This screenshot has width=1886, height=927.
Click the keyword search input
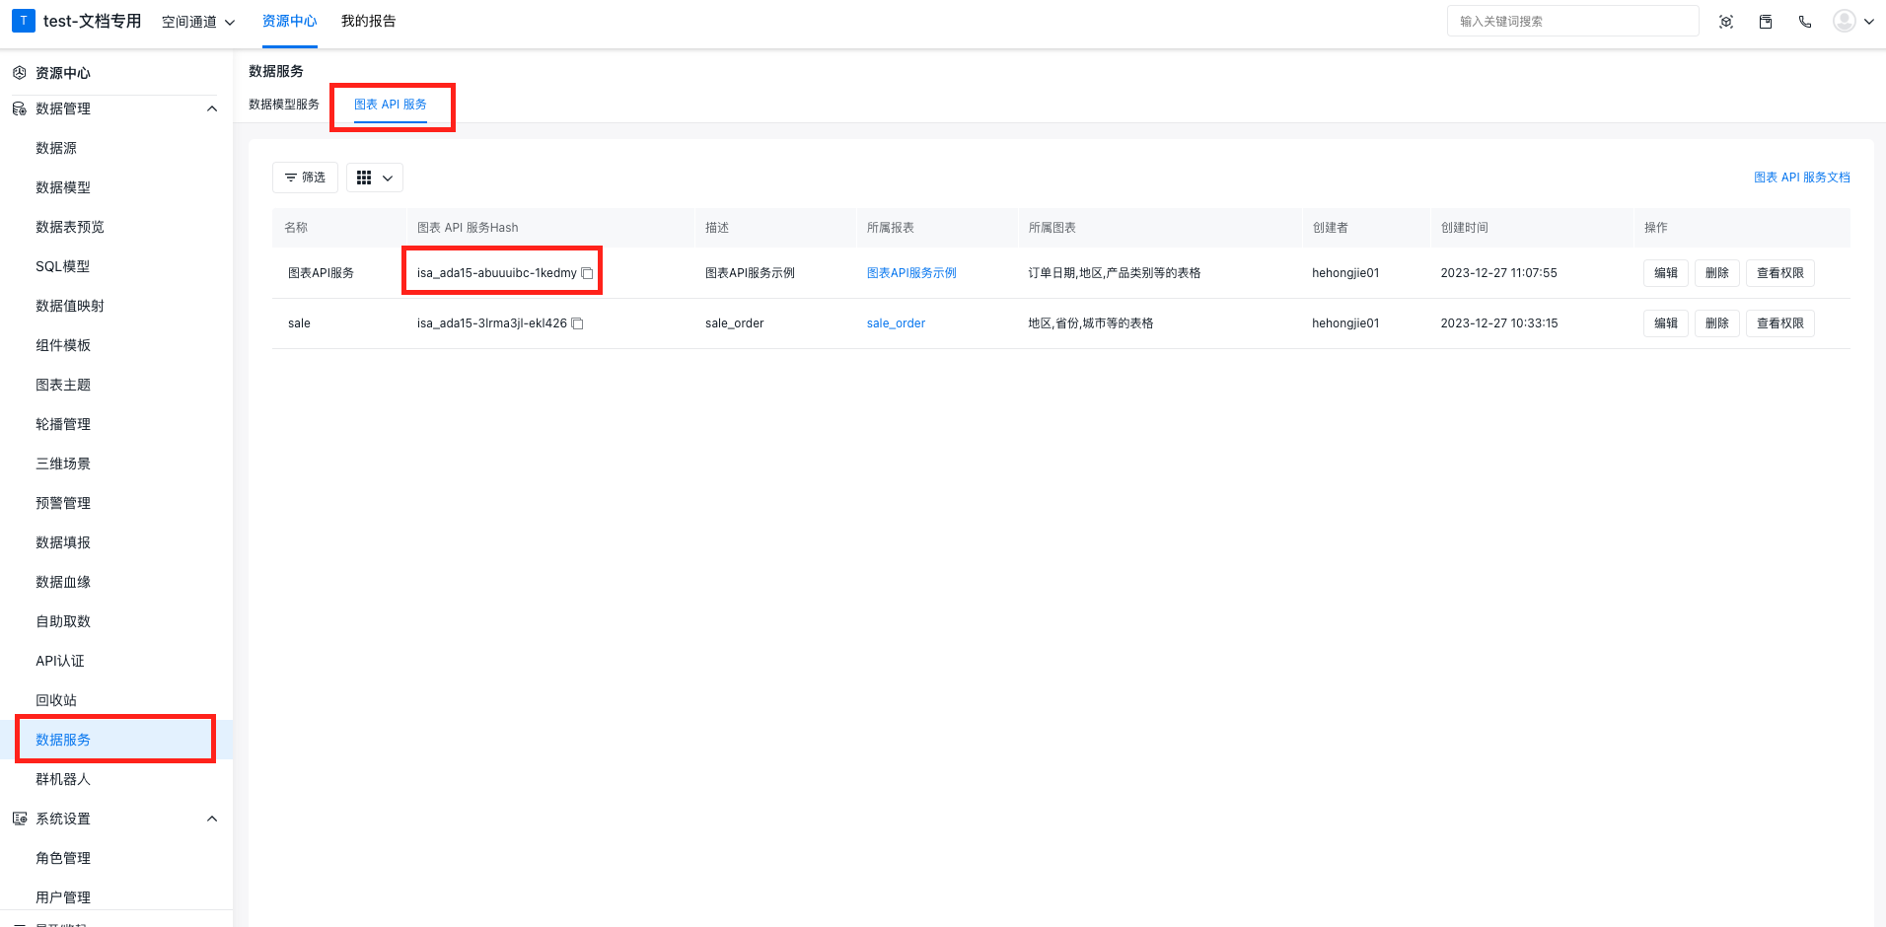[x=1572, y=22]
